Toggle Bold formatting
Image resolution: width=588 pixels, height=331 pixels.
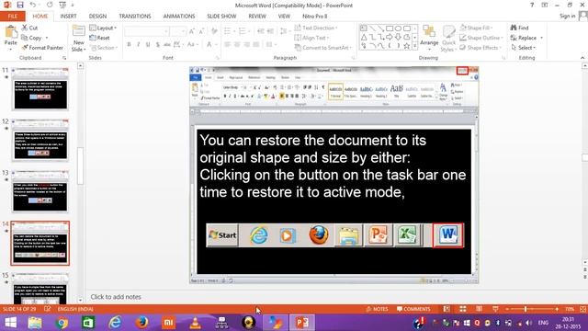(129, 45)
